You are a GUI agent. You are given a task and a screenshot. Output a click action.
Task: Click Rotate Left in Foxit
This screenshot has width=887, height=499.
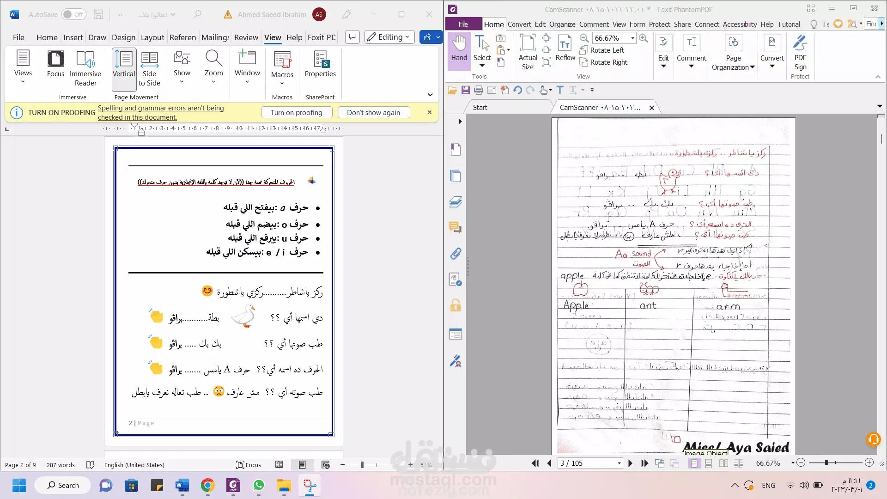[602, 50]
